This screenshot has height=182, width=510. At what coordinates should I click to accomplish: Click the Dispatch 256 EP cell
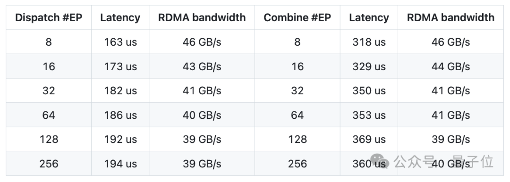click(x=49, y=164)
